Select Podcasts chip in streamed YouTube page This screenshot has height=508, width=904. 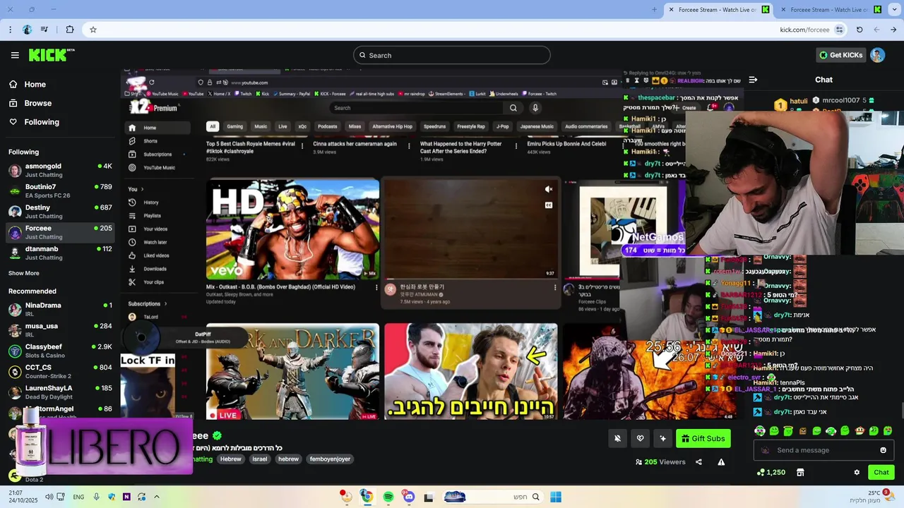point(327,126)
